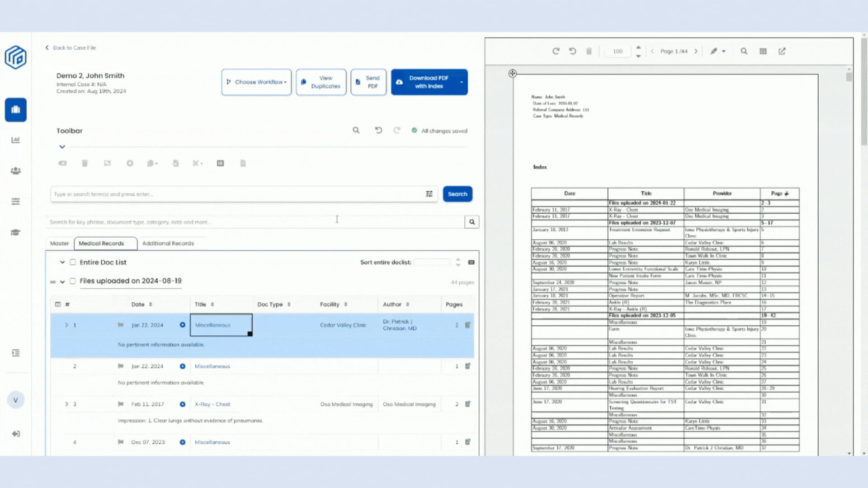This screenshot has height=488, width=868.
Task: Open the Choose Workflow dropdown
Action: point(256,82)
